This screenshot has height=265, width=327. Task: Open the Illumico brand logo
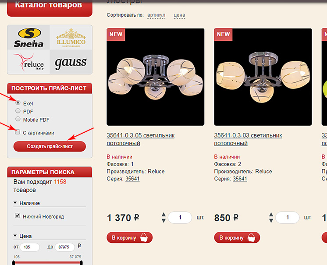click(71, 38)
